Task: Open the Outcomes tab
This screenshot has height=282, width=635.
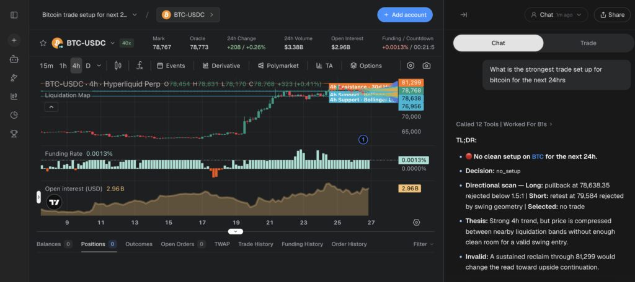Action: pos(139,244)
